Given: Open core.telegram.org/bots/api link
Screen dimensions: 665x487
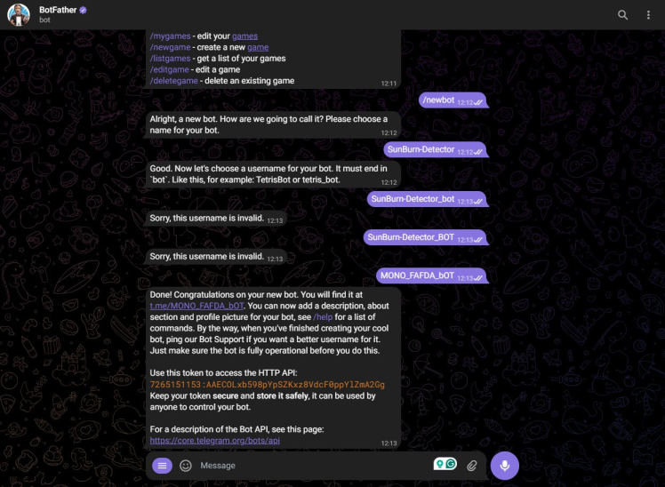Looking at the screenshot, I should pos(214,441).
